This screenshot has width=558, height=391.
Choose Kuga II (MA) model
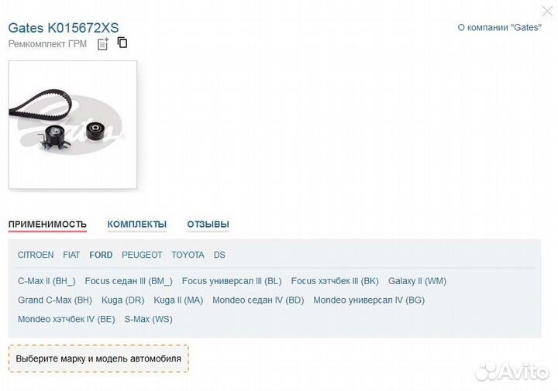pyautogui.click(x=178, y=300)
